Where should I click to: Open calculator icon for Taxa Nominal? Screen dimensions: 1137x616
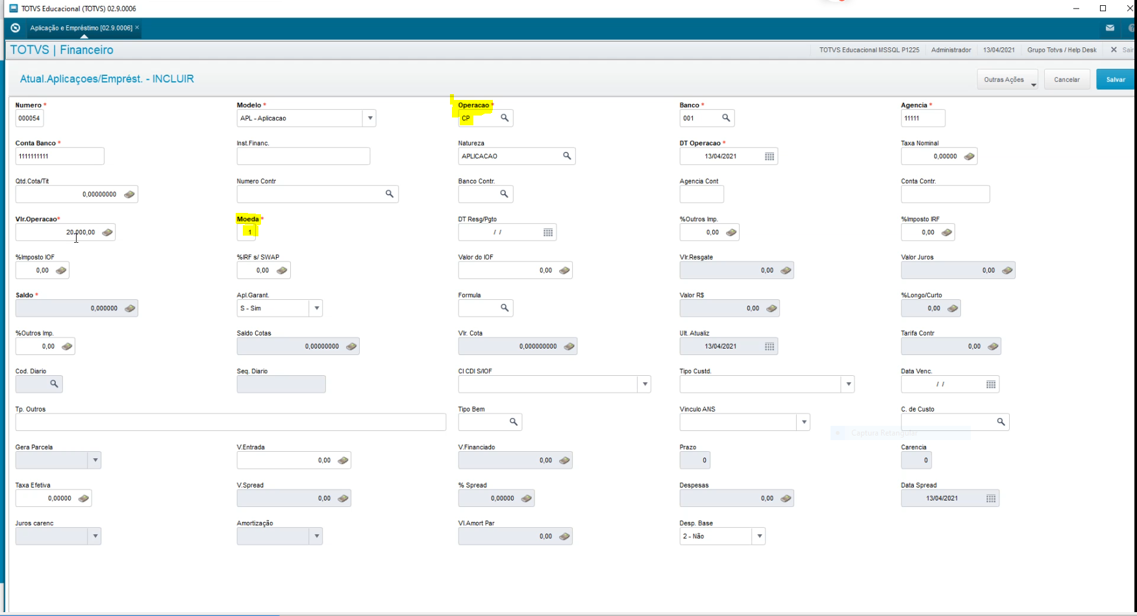click(969, 156)
